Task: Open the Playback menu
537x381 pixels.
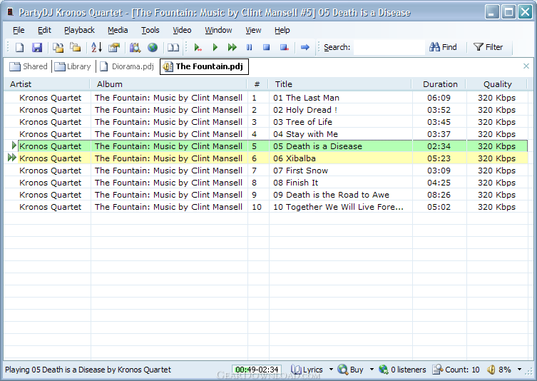Action: 79,30
